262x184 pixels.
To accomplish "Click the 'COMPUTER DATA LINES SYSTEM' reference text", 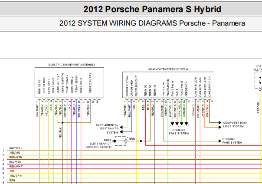I will pyautogui.click(x=235, y=125).
